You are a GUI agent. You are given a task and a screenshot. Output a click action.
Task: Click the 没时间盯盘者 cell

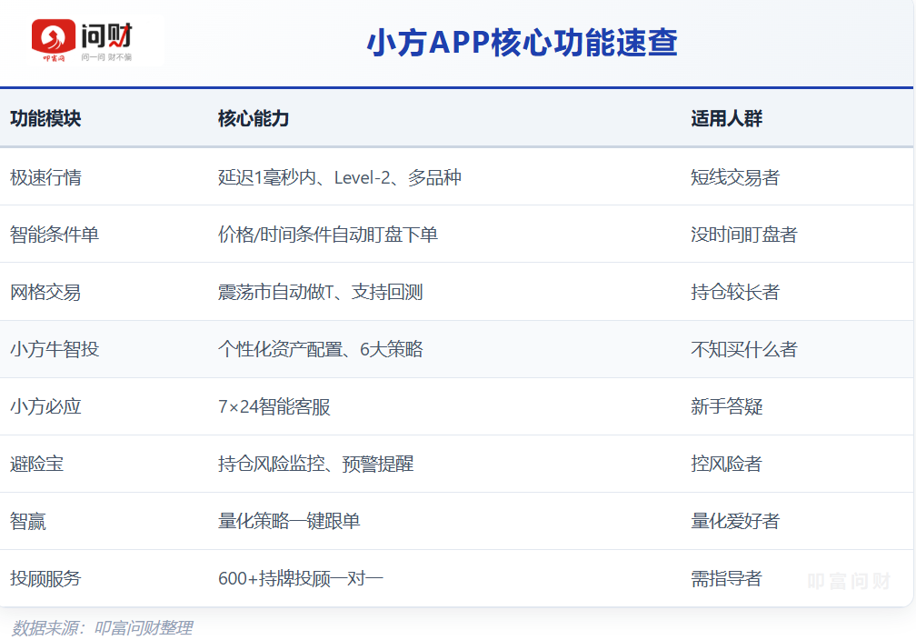pyautogui.click(x=743, y=235)
